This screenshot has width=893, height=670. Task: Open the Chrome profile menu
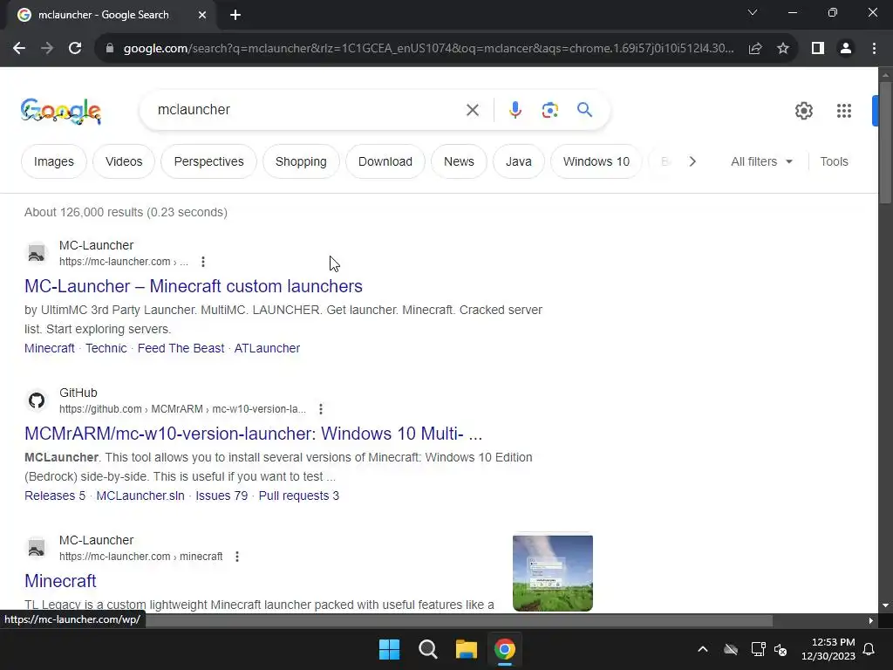tap(846, 49)
